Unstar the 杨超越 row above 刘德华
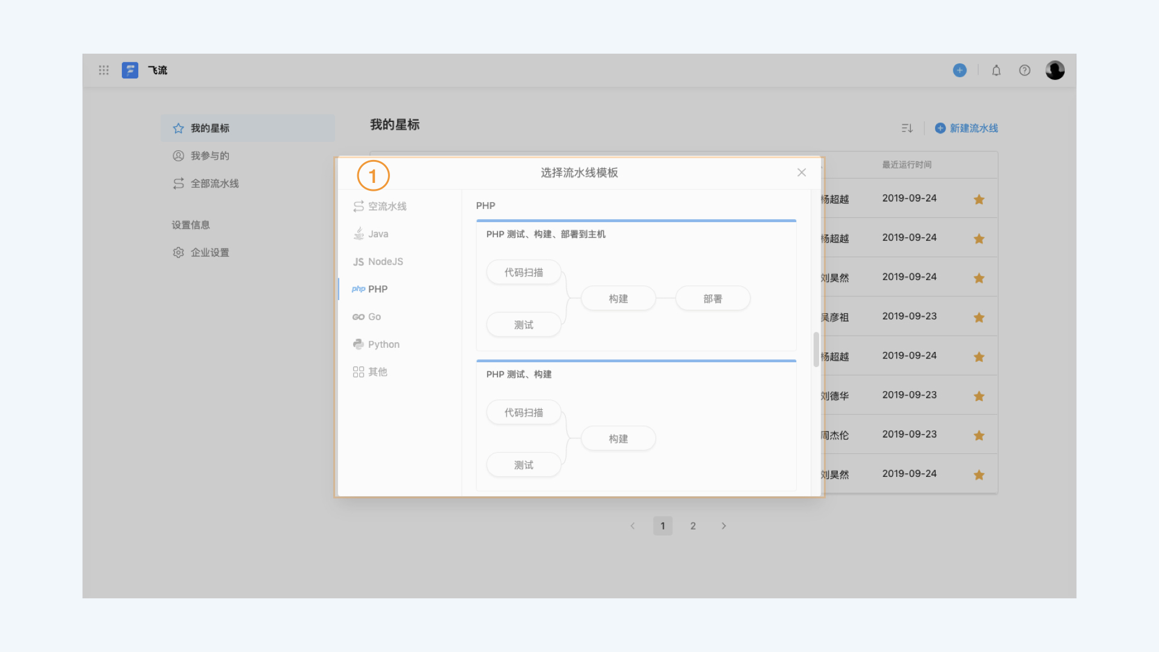The image size is (1159, 652). [979, 357]
